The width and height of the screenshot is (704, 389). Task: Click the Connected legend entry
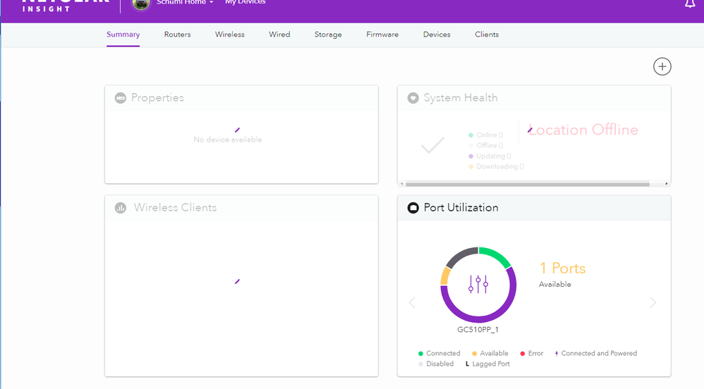click(439, 354)
